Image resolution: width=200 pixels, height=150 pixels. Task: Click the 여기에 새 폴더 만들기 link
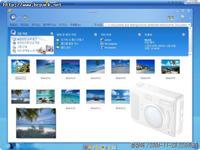pos(72,40)
